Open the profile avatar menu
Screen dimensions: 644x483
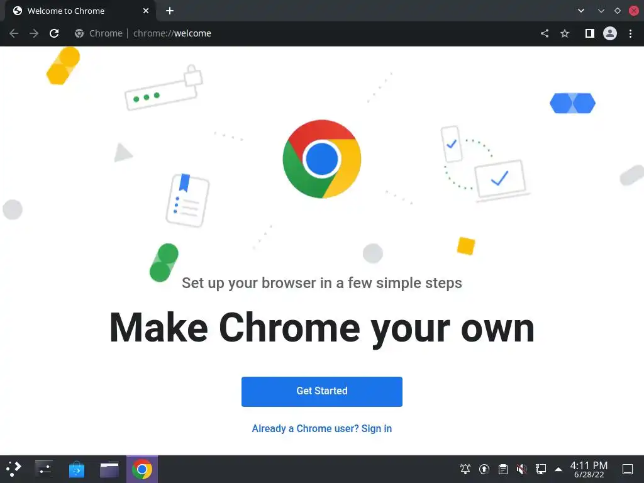610,33
